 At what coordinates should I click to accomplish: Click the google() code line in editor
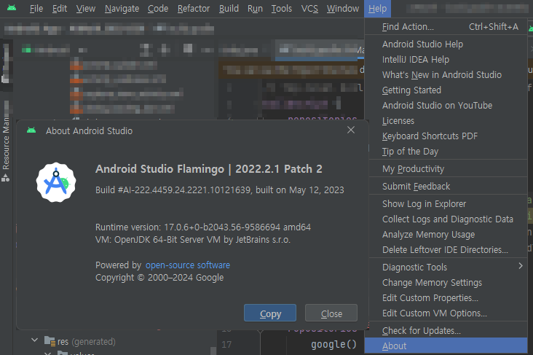[x=333, y=345]
